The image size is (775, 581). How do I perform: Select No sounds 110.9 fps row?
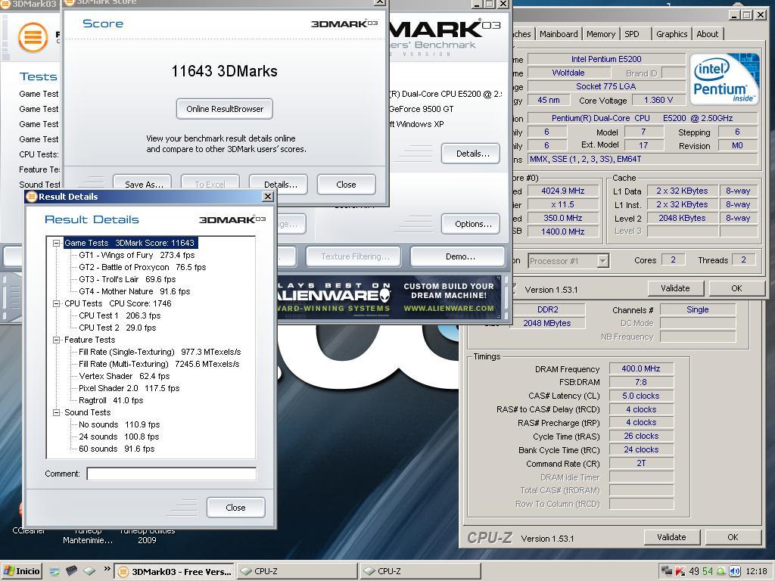(x=120, y=425)
